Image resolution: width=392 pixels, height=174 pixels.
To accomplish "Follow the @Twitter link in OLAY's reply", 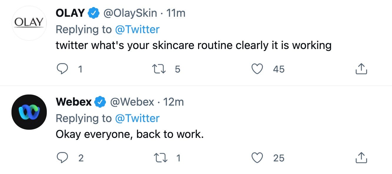I will click(x=137, y=29).
